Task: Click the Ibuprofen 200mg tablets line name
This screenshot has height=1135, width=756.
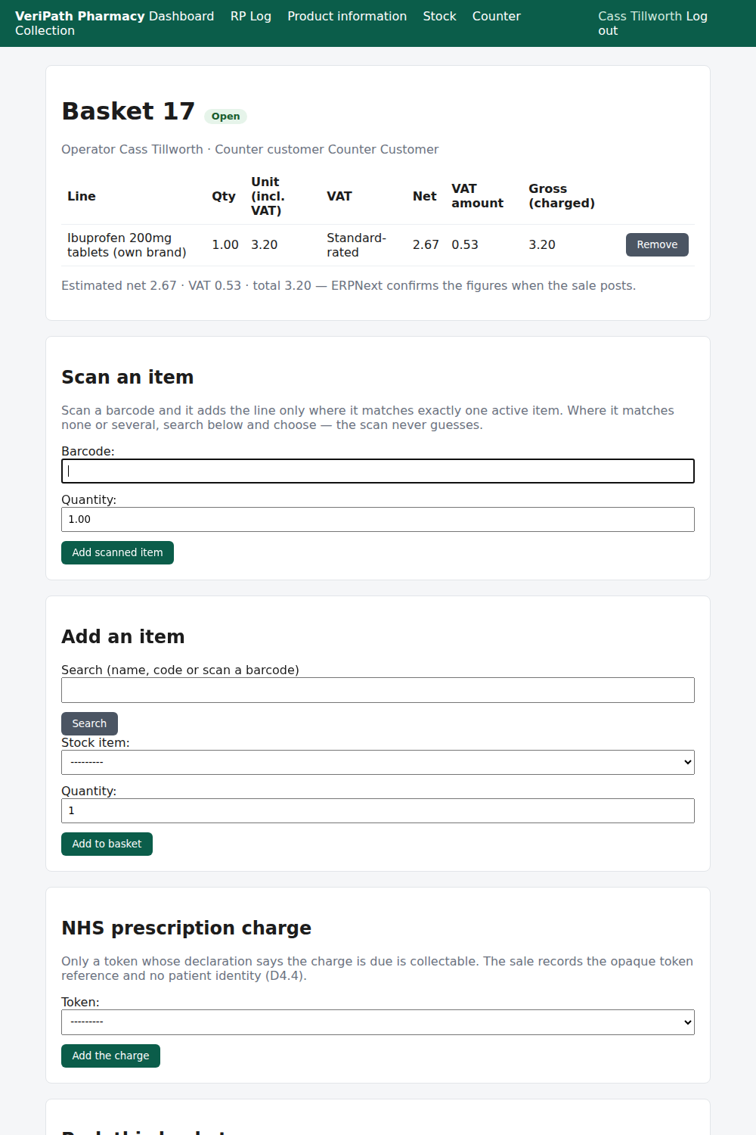Action: (126, 244)
